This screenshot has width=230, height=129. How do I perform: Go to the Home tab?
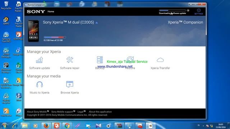(51, 11)
